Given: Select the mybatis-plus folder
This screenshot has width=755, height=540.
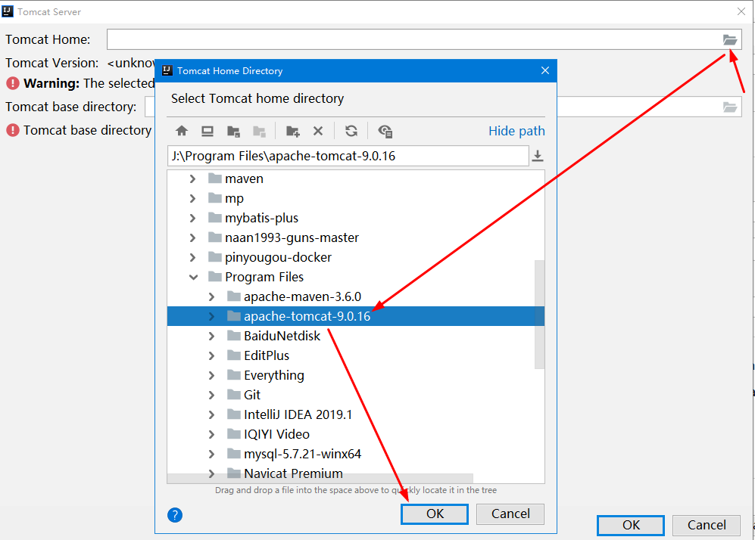Looking at the screenshot, I should [x=261, y=219].
